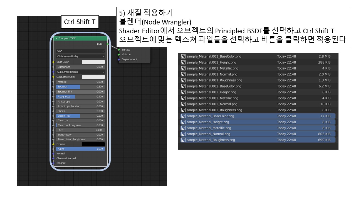This screenshot has width=356, height=200.
Task: Click the Base Color white swatch
Action: (x=93, y=62)
